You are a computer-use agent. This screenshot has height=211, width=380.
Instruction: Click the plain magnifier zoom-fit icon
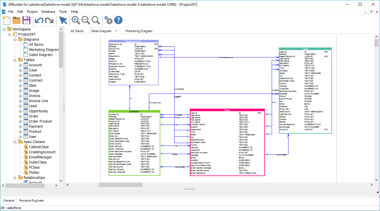tap(95, 20)
